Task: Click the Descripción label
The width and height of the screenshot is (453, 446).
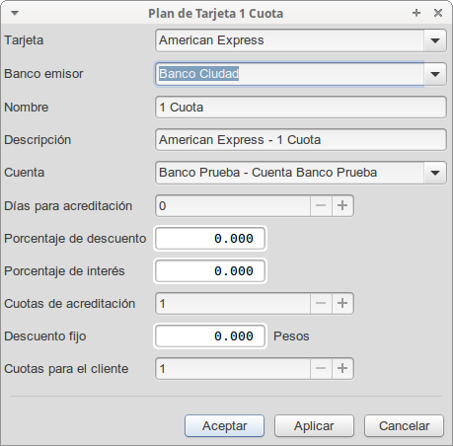Action: pos(38,140)
